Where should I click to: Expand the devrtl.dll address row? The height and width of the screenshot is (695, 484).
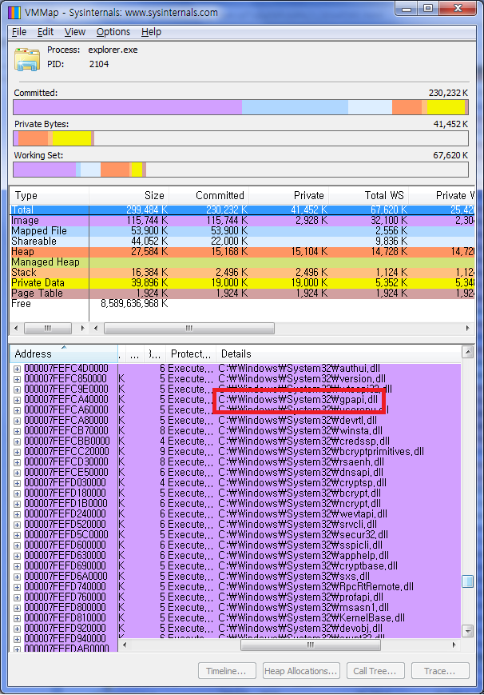point(17,421)
